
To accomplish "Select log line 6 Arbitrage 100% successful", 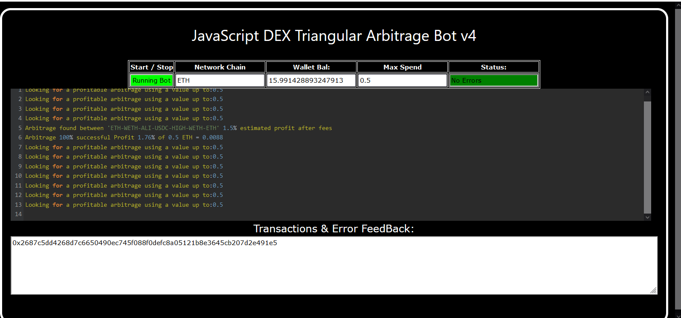I will click(x=124, y=137).
